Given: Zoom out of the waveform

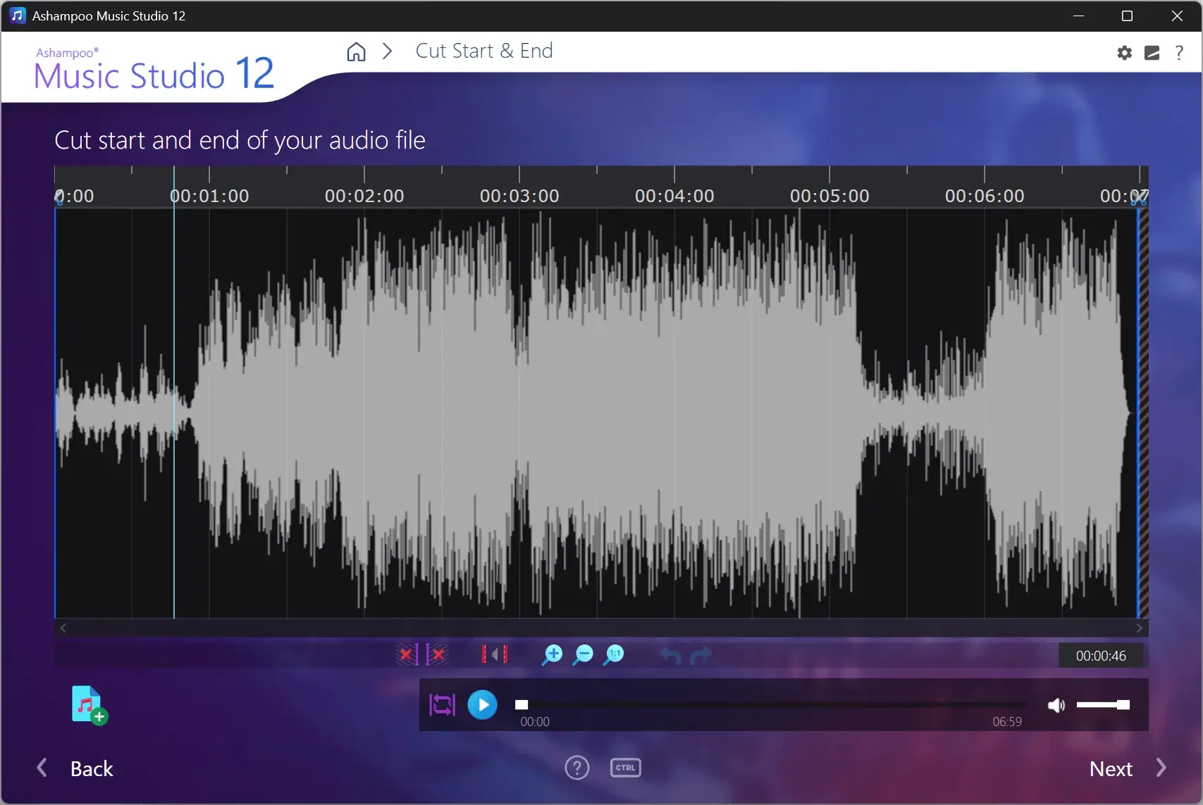Looking at the screenshot, I should point(584,654).
